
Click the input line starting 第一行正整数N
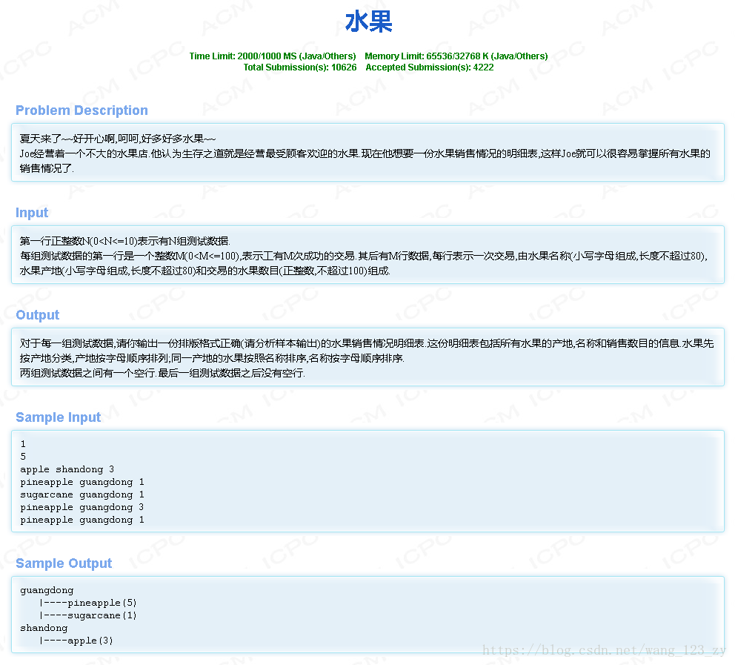click(x=125, y=241)
